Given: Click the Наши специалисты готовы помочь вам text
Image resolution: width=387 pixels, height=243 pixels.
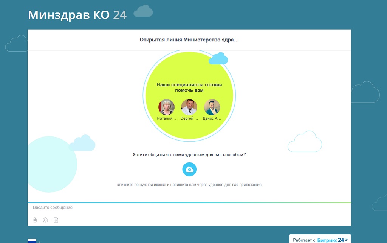Looking at the screenshot, I should pyautogui.click(x=189, y=87).
